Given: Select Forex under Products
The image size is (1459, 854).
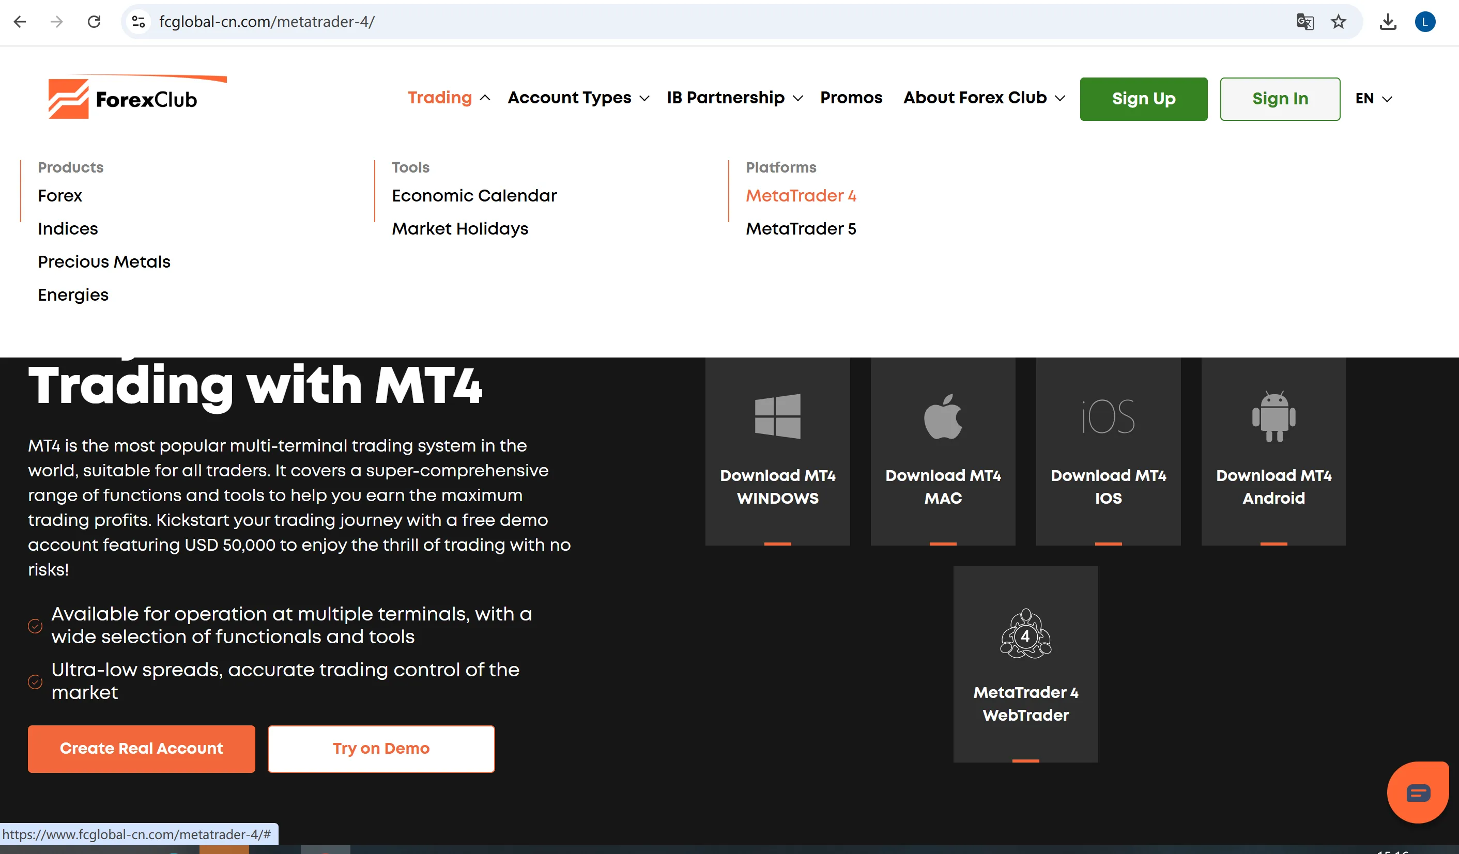Looking at the screenshot, I should click(x=60, y=196).
